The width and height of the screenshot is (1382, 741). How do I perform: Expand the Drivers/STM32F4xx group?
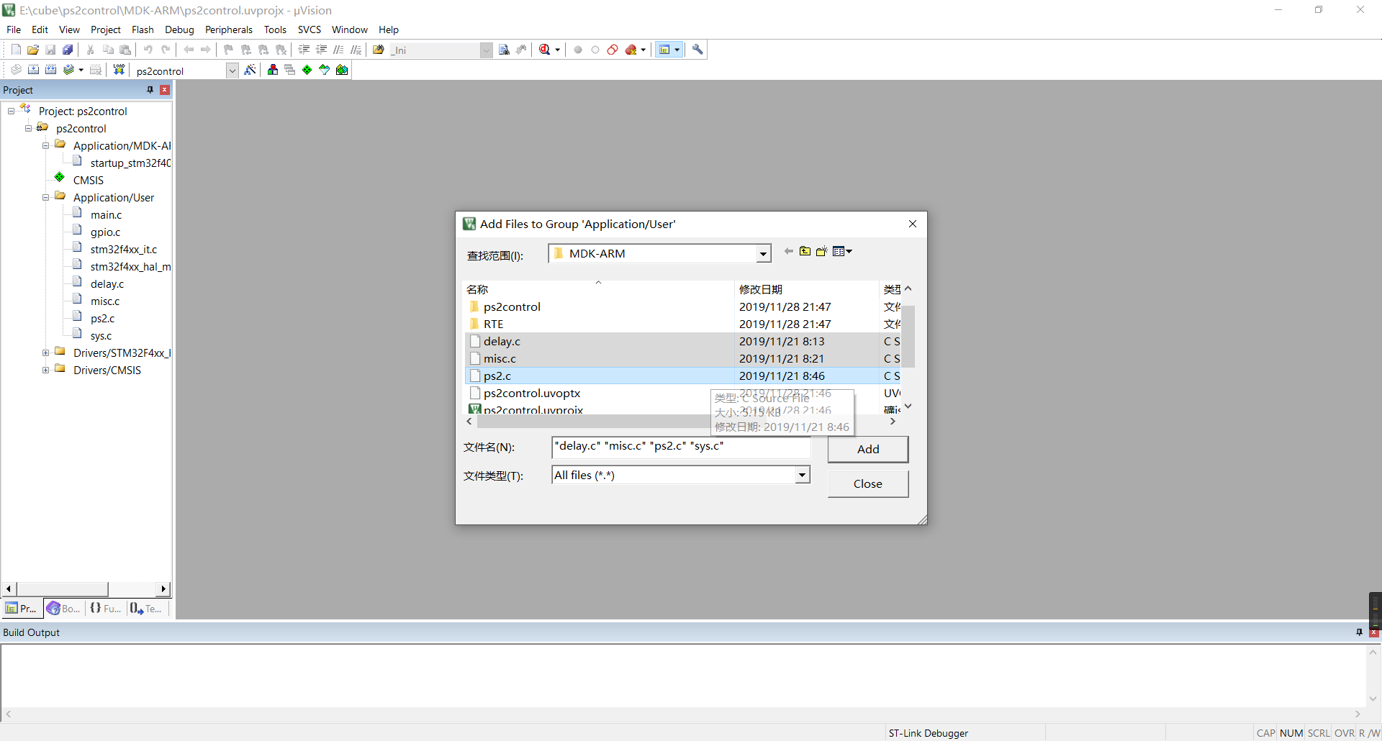click(45, 353)
